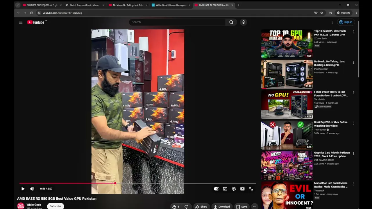Screen dimensions: 372x209
Task: Open more actions ellipsis below video
Action: pos(255,207)
